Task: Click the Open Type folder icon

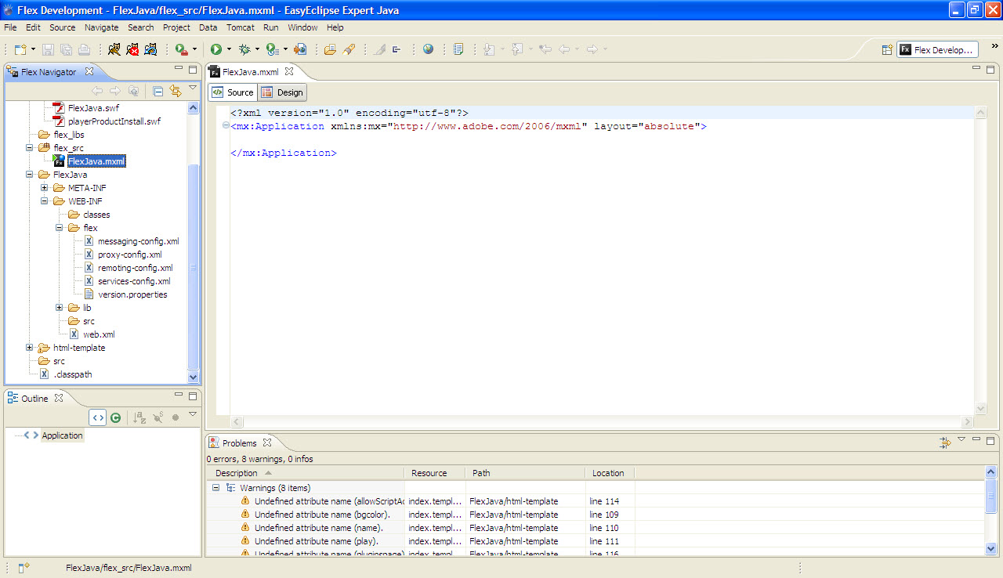Action: (330, 49)
